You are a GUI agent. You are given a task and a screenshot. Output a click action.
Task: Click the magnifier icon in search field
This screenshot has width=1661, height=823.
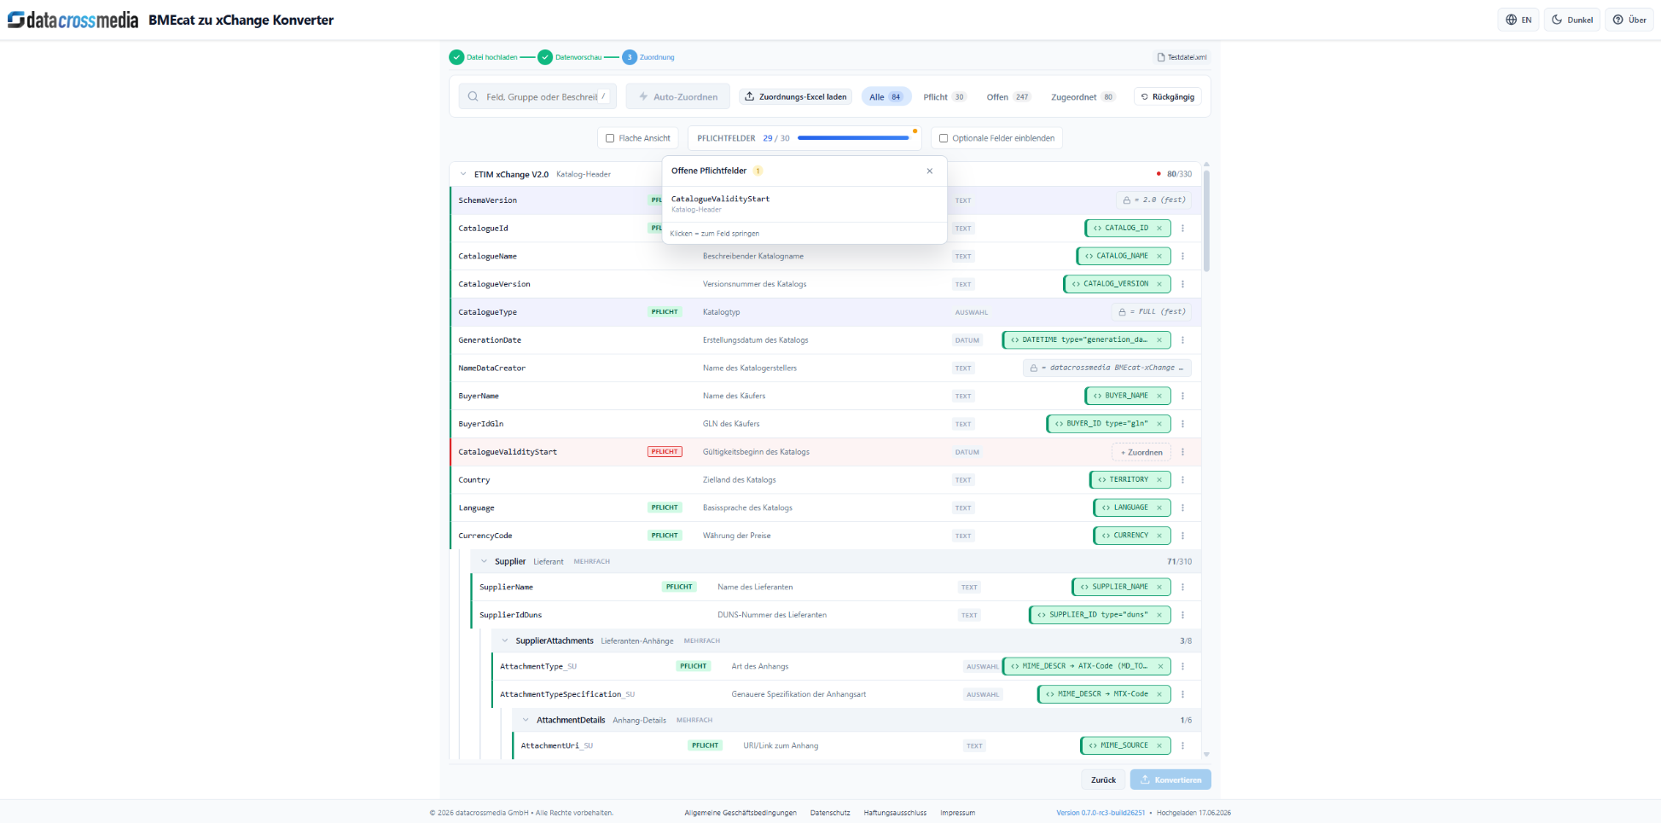coord(473,96)
